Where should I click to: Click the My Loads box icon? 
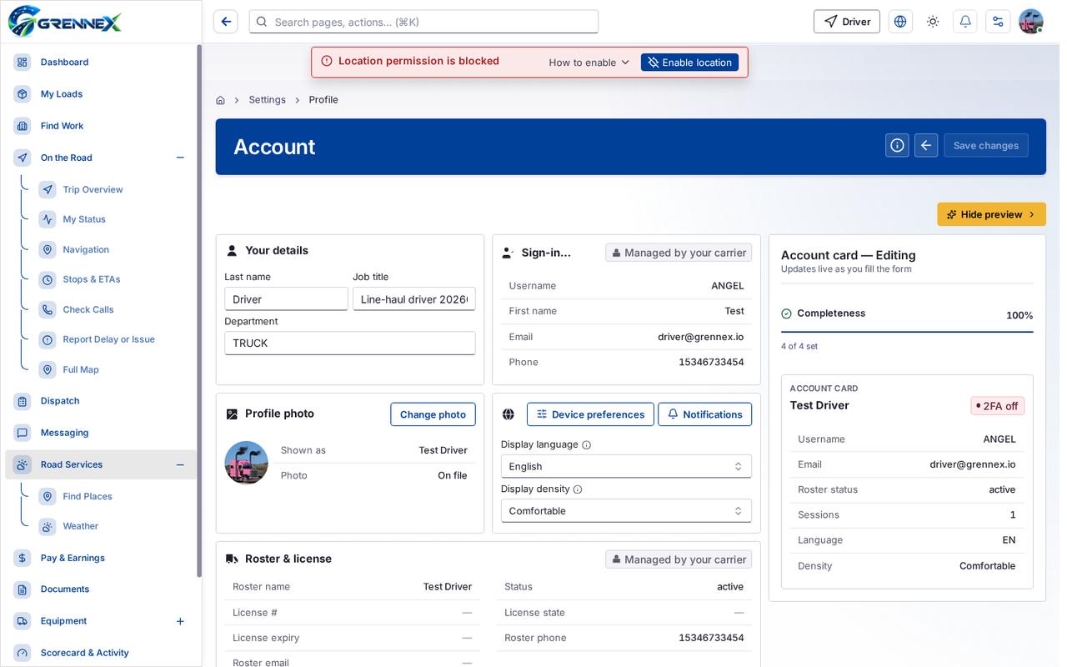tap(23, 94)
